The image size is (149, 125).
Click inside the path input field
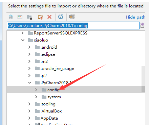click(x=73, y=26)
